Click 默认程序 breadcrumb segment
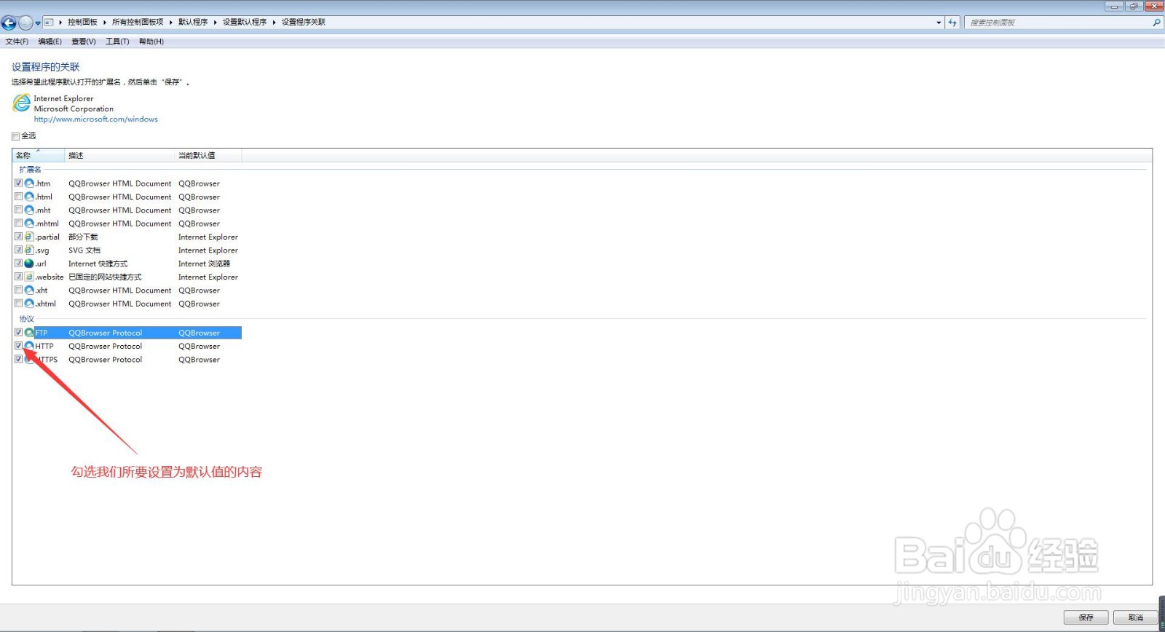 point(193,23)
